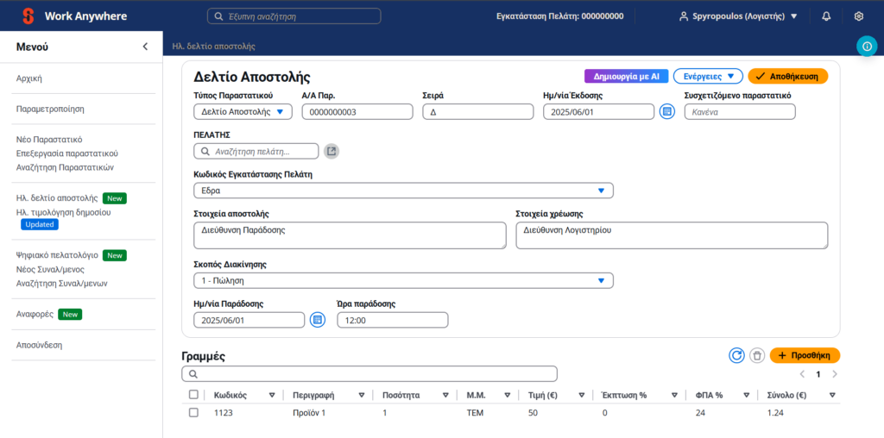Expand Σκοπός Διακίνησης dropdown
This screenshot has width=884, height=438.
403,280
